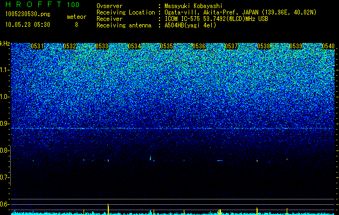The height and width of the screenshot is (215, 339).
Task: Click the horizontal meteor echo near 0537
Action: click(x=220, y=160)
